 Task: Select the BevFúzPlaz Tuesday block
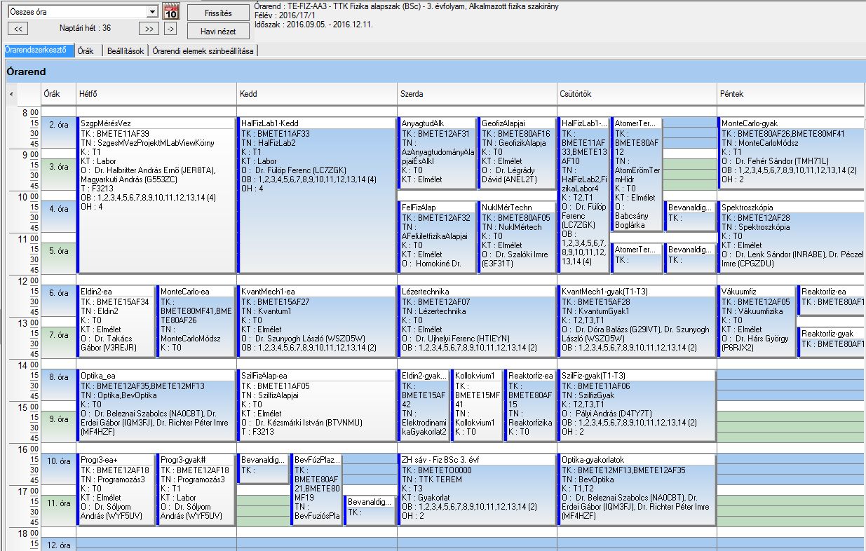(316, 490)
